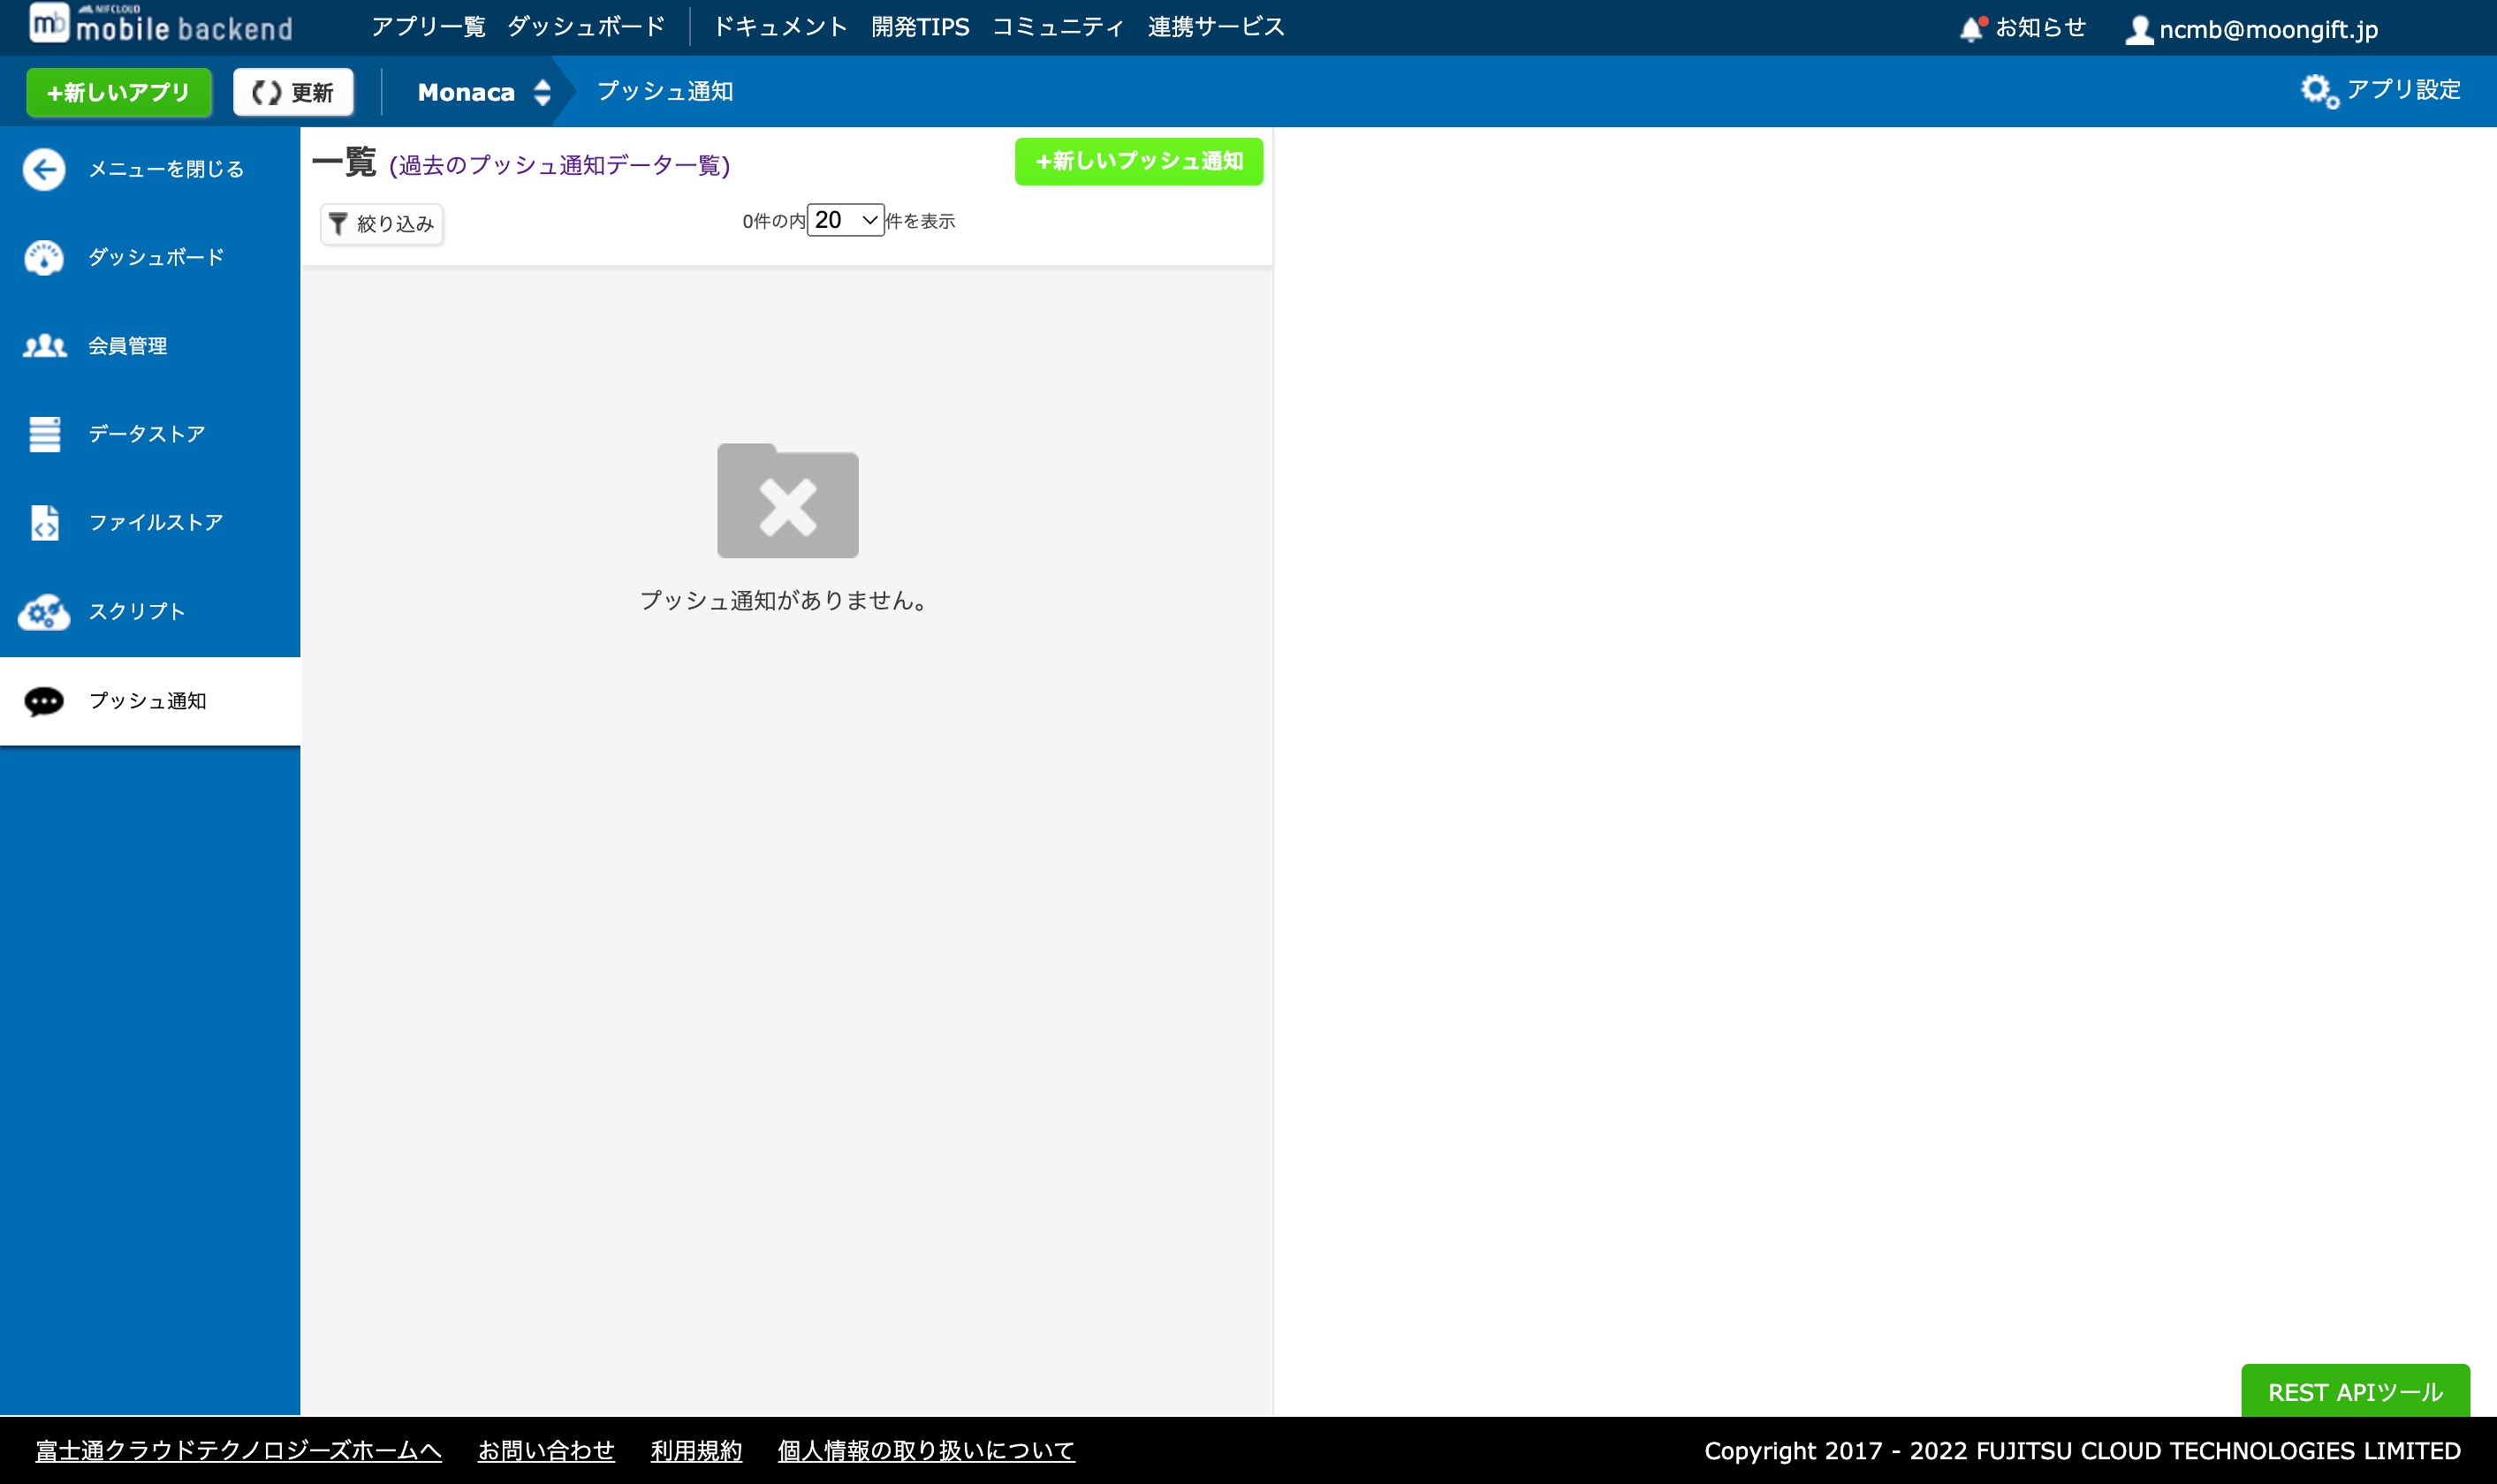Screen dimensions: 2497x1484
Task: Click the datastore stacked rows icon
Action: tap(44, 434)
